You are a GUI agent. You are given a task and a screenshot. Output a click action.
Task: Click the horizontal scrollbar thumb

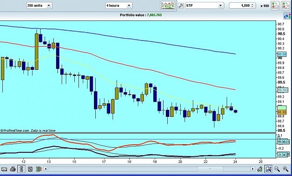210,169
